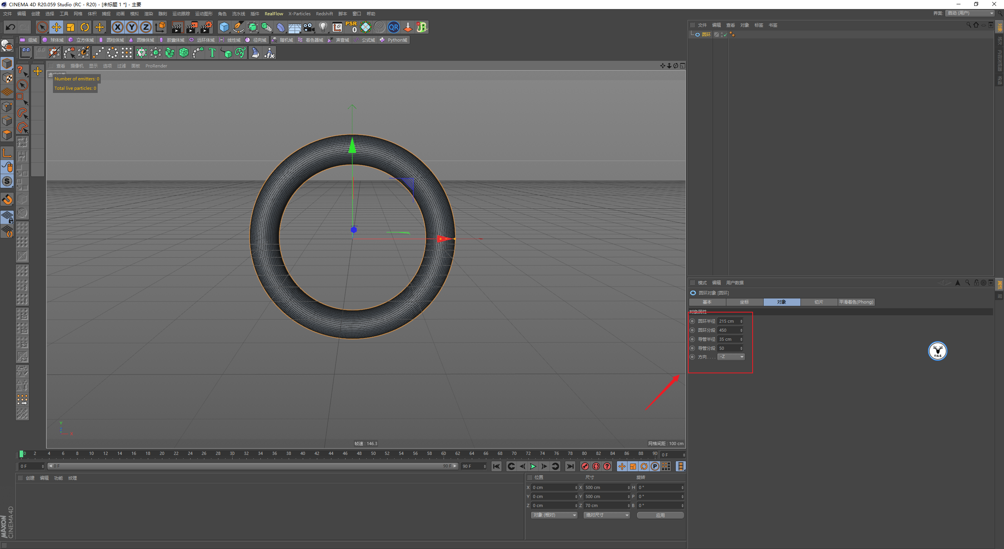Open the 对象 (相对) dropdown
This screenshot has width=1004, height=549.
pos(554,515)
